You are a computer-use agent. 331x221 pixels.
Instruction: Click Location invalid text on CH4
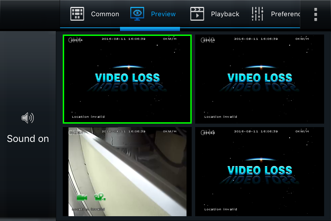pos(221,209)
